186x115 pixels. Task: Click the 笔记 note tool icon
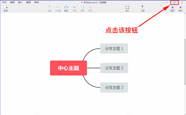click(x=91, y=9)
